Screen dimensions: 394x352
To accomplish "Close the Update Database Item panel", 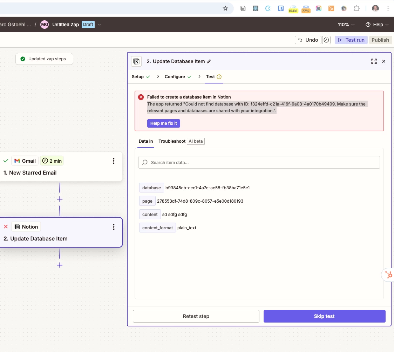I will (x=384, y=61).
